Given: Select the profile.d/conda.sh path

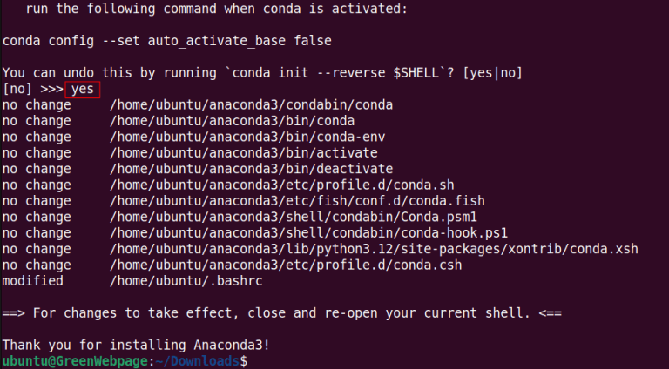Looking at the screenshot, I should 283,184.
